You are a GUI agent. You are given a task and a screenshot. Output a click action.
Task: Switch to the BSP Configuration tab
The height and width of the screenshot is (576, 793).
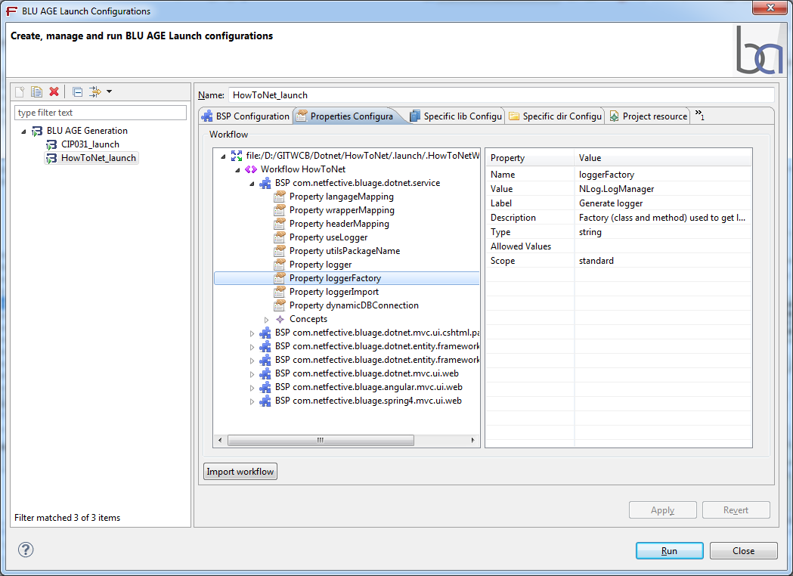click(246, 116)
